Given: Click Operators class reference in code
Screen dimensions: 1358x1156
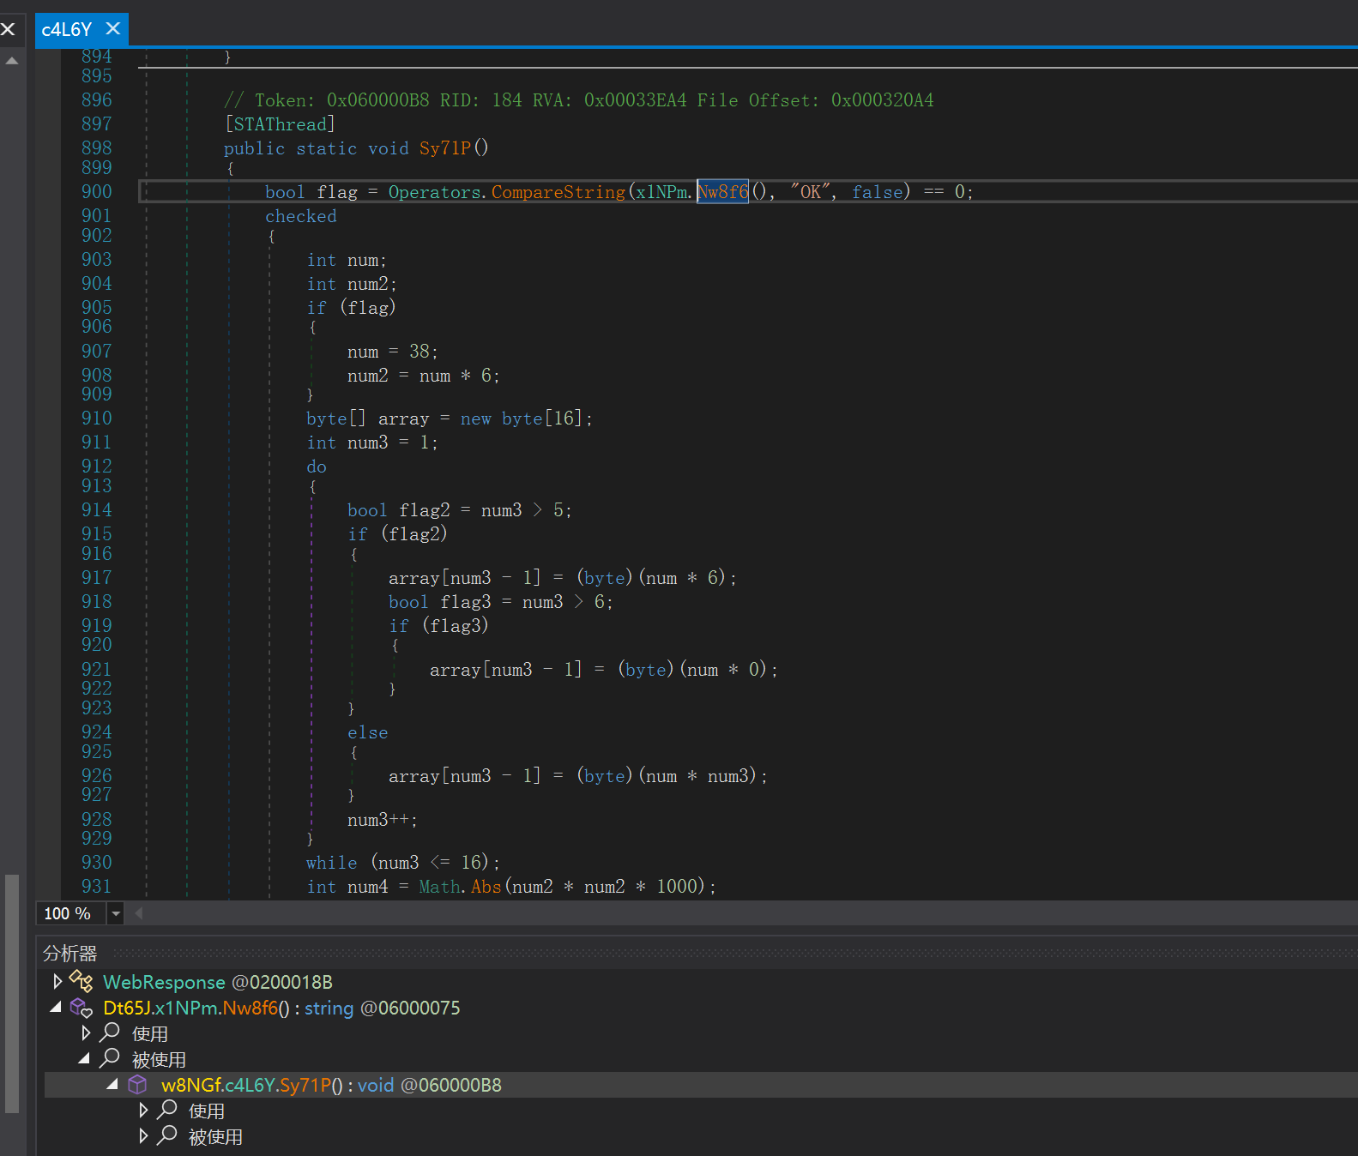Looking at the screenshot, I should tap(435, 192).
